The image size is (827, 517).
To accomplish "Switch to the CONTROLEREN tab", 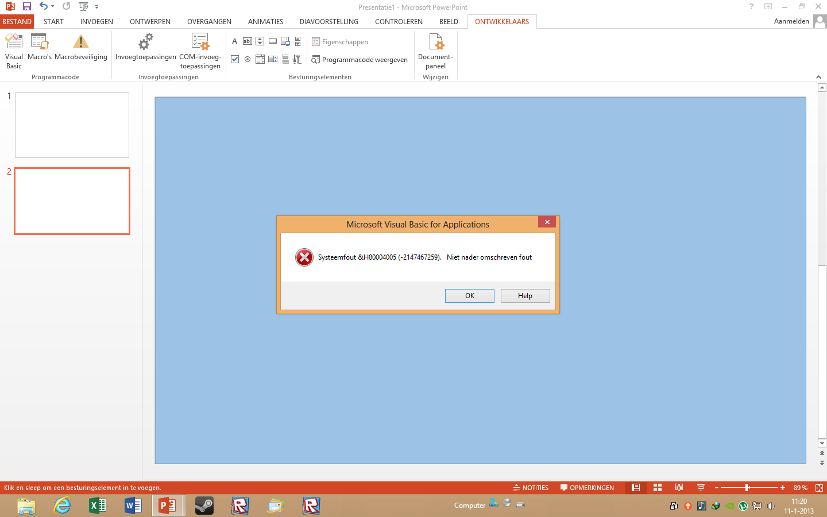I will (399, 22).
